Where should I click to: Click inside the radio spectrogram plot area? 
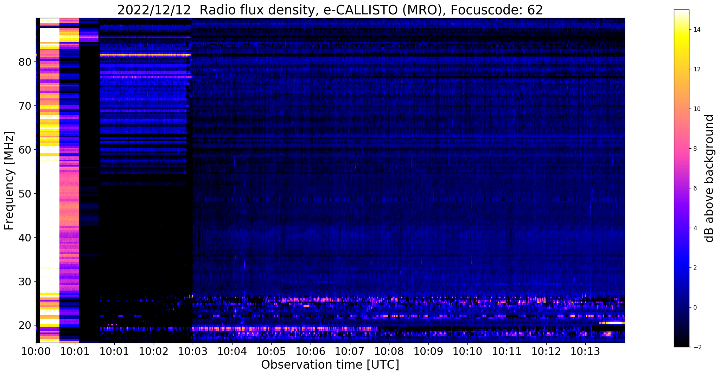tap(330, 180)
